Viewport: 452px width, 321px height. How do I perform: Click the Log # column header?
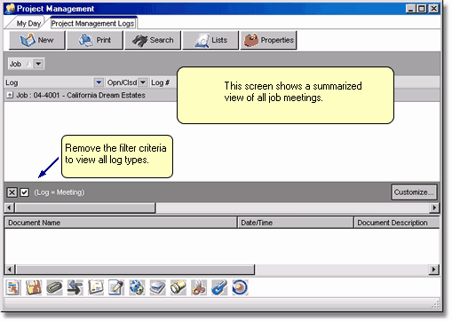click(160, 82)
